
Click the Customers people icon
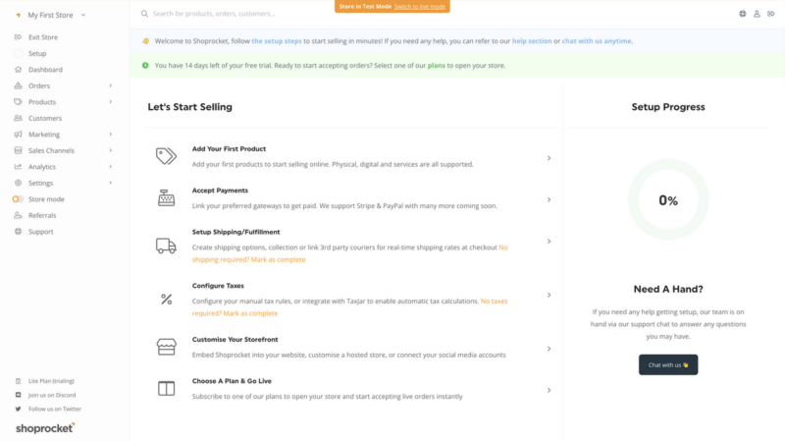click(x=18, y=118)
